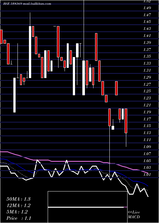
Task: Click the 'Price : 1.1' value
Action: pos(19,218)
